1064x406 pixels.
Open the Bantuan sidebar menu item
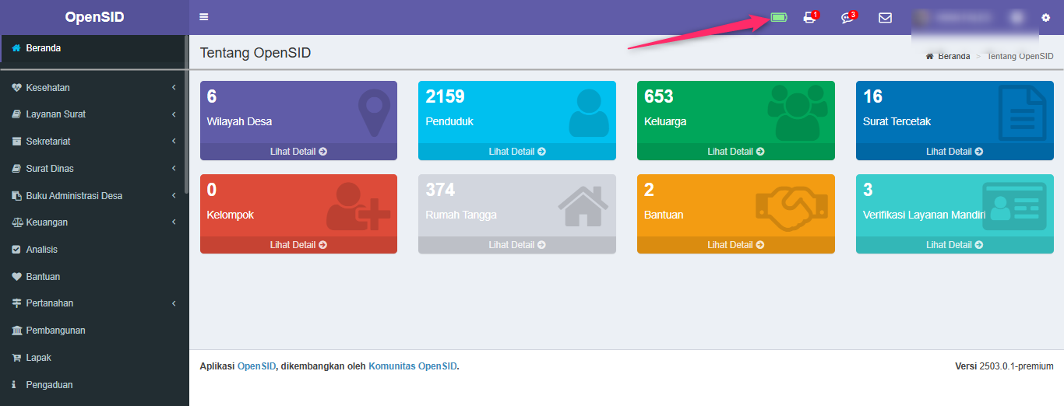pos(93,277)
